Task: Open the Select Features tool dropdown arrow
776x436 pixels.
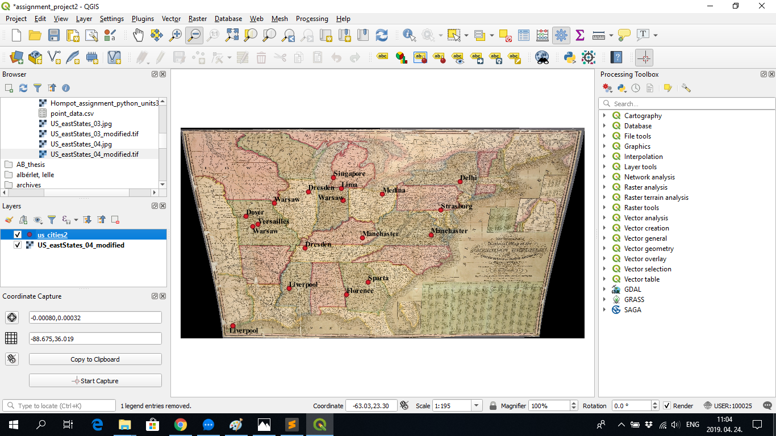Action: pyautogui.click(x=466, y=35)
